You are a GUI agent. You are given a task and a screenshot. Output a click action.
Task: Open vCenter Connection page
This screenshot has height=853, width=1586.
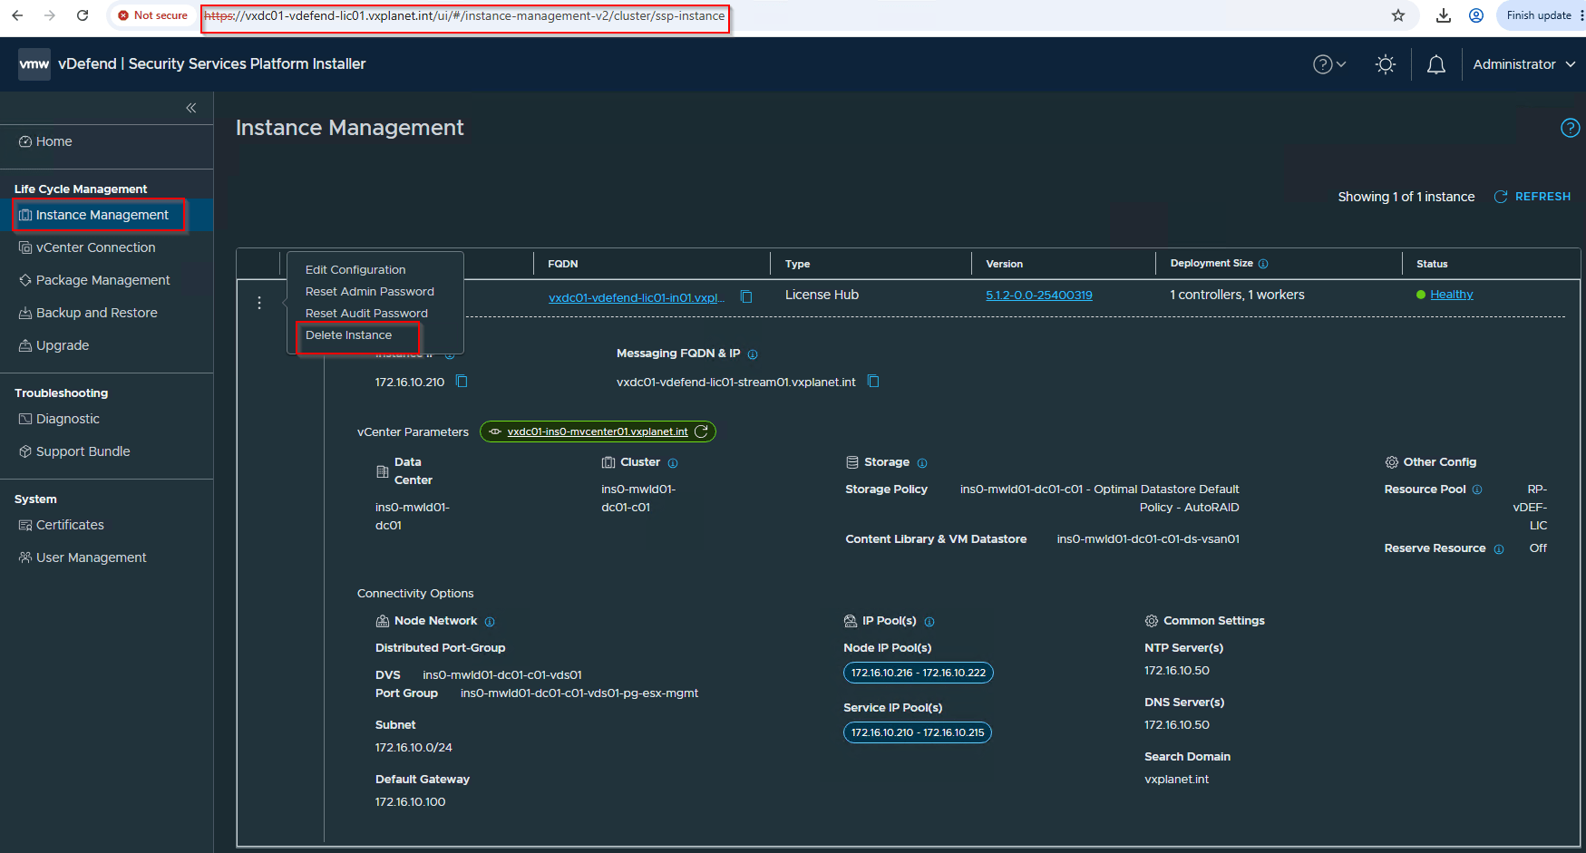87,247
